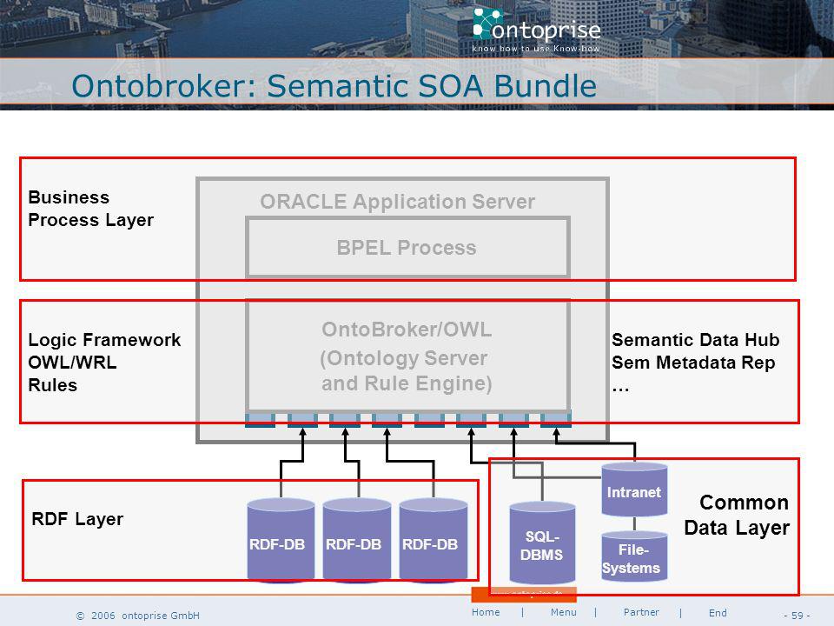Screen dimensions: 834x626
Task: Click the Common Data Layer label
Action: pos(737,515)
